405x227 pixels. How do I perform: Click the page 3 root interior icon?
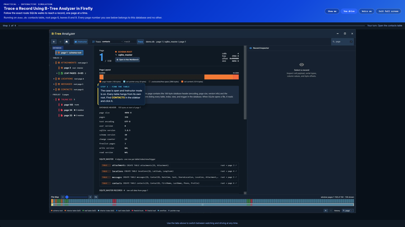(62, 68)
